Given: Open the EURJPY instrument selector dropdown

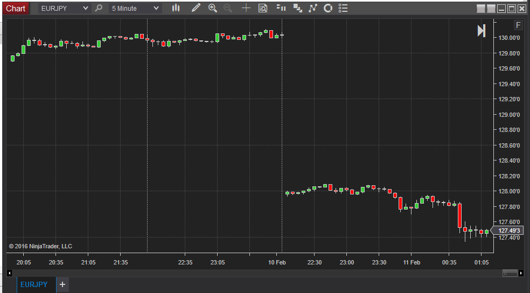Looking at the screenshot, I should coord(64,9).
